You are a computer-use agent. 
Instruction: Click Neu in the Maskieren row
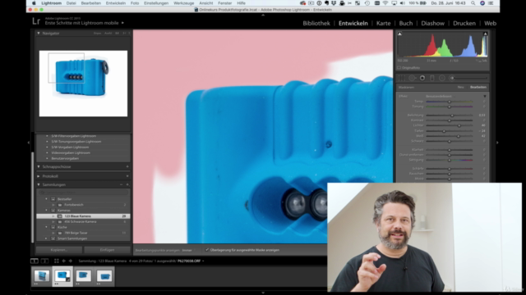tap(460, 87)
